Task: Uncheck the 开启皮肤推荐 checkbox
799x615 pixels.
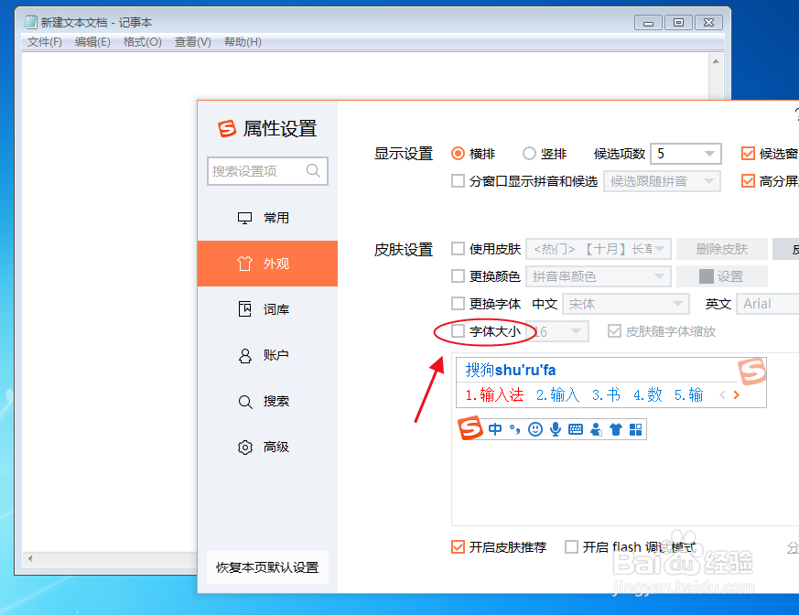Action: point(459,546)
